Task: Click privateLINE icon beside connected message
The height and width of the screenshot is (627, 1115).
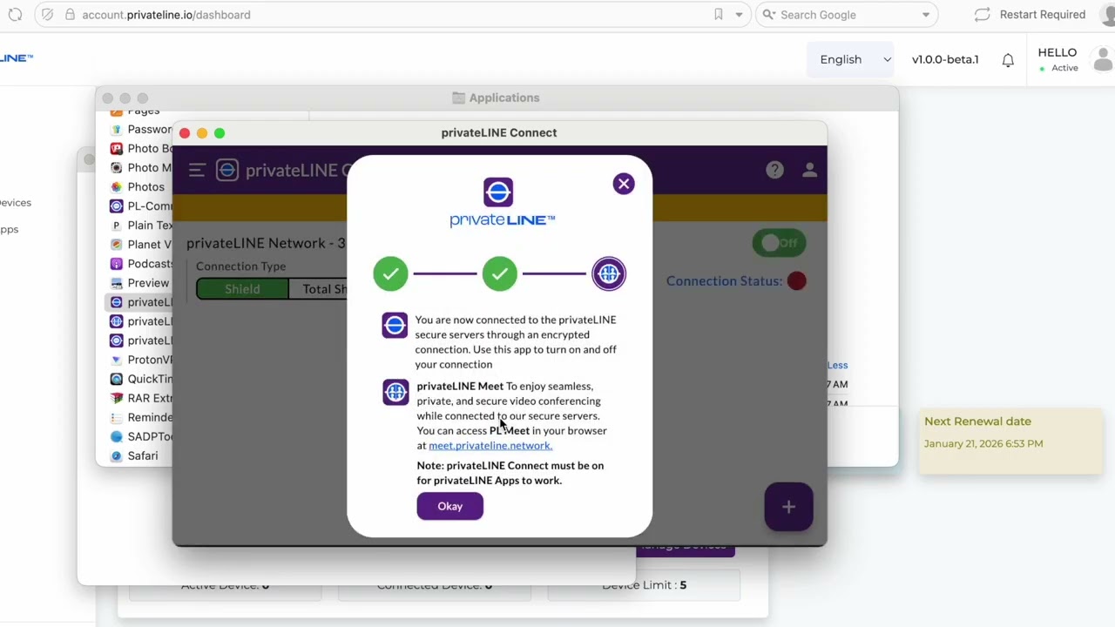Action: tap(395, 326)
